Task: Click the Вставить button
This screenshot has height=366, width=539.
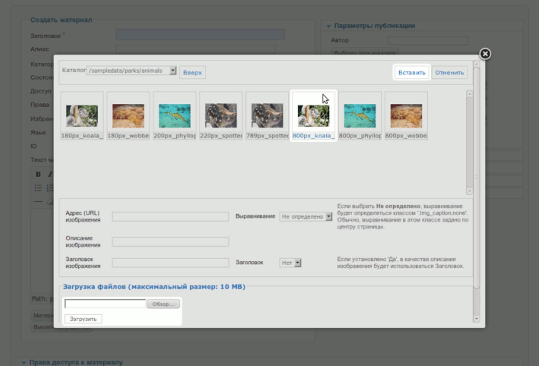Action: pyautogui.click(x=411, y=73)
